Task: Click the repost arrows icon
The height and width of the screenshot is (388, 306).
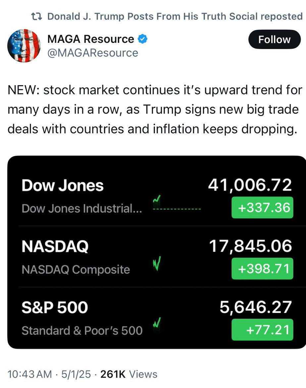Action: (37, 16)
